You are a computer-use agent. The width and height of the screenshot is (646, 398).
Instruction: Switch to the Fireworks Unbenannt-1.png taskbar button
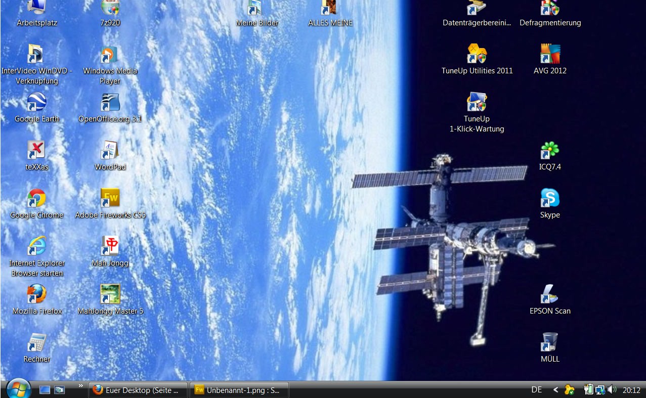tap(239, 390)
